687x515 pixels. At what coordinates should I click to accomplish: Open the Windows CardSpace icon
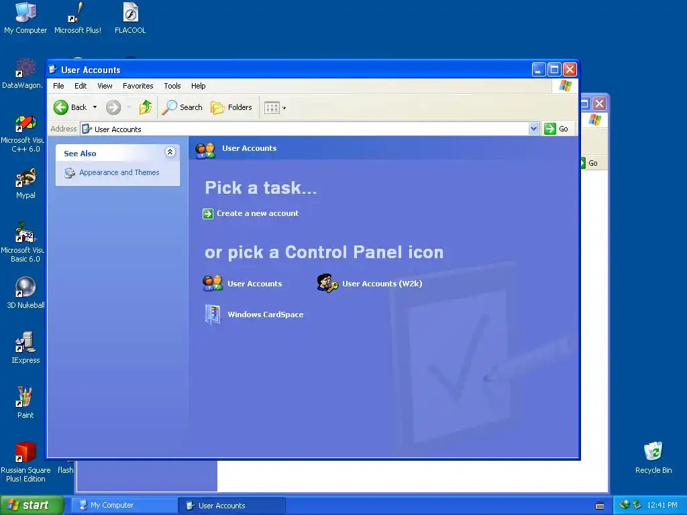(213, 314)
